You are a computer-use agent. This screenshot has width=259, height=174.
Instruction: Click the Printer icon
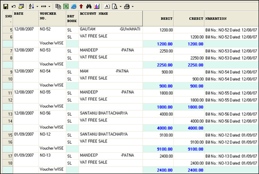(127, 7)
